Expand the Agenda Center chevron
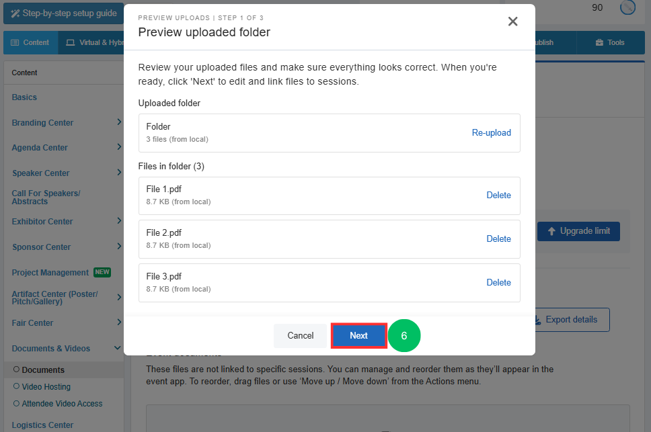The width and height of the screenshot is (651, 432). (x=119, y=146)
